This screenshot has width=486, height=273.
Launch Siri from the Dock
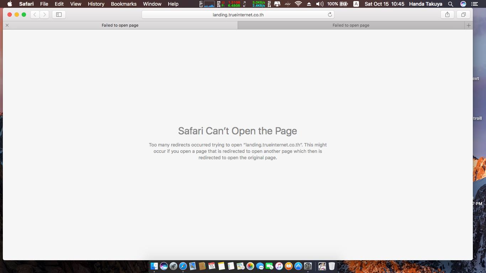pyautogui.click(x=164, y=266)
